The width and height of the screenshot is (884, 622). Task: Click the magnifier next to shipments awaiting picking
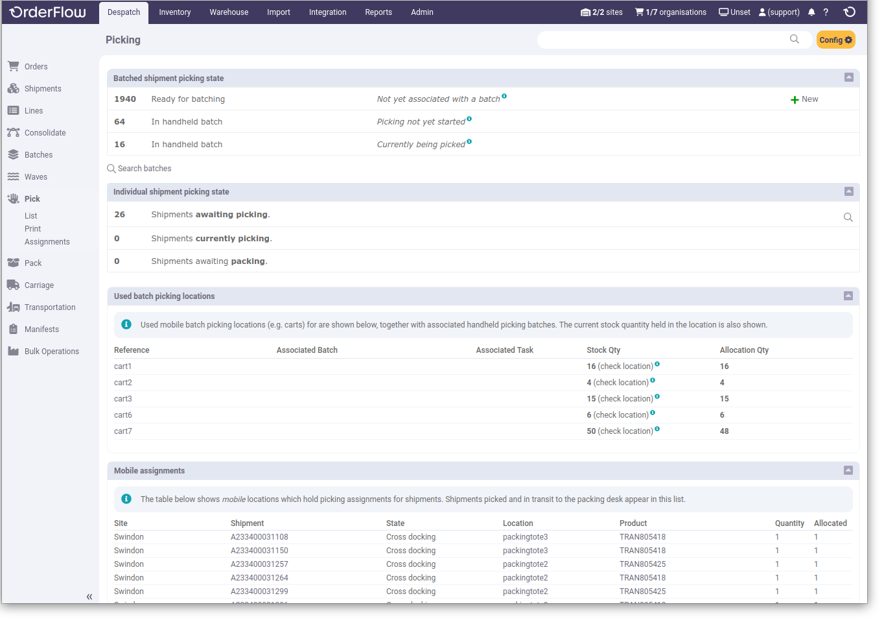tap(848, 217)
